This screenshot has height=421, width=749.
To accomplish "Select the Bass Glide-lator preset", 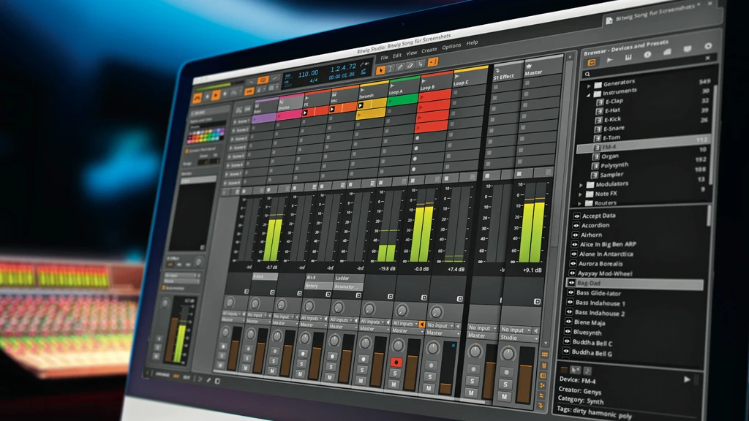I will (x=598, y=293).
